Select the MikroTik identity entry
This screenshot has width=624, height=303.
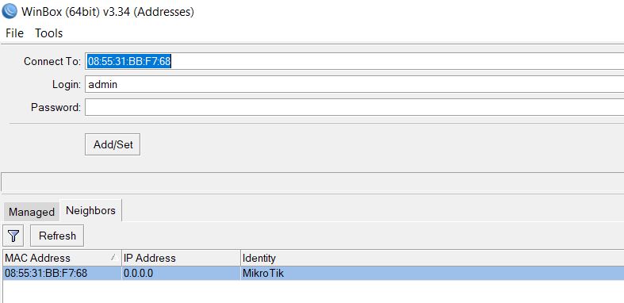263,274
